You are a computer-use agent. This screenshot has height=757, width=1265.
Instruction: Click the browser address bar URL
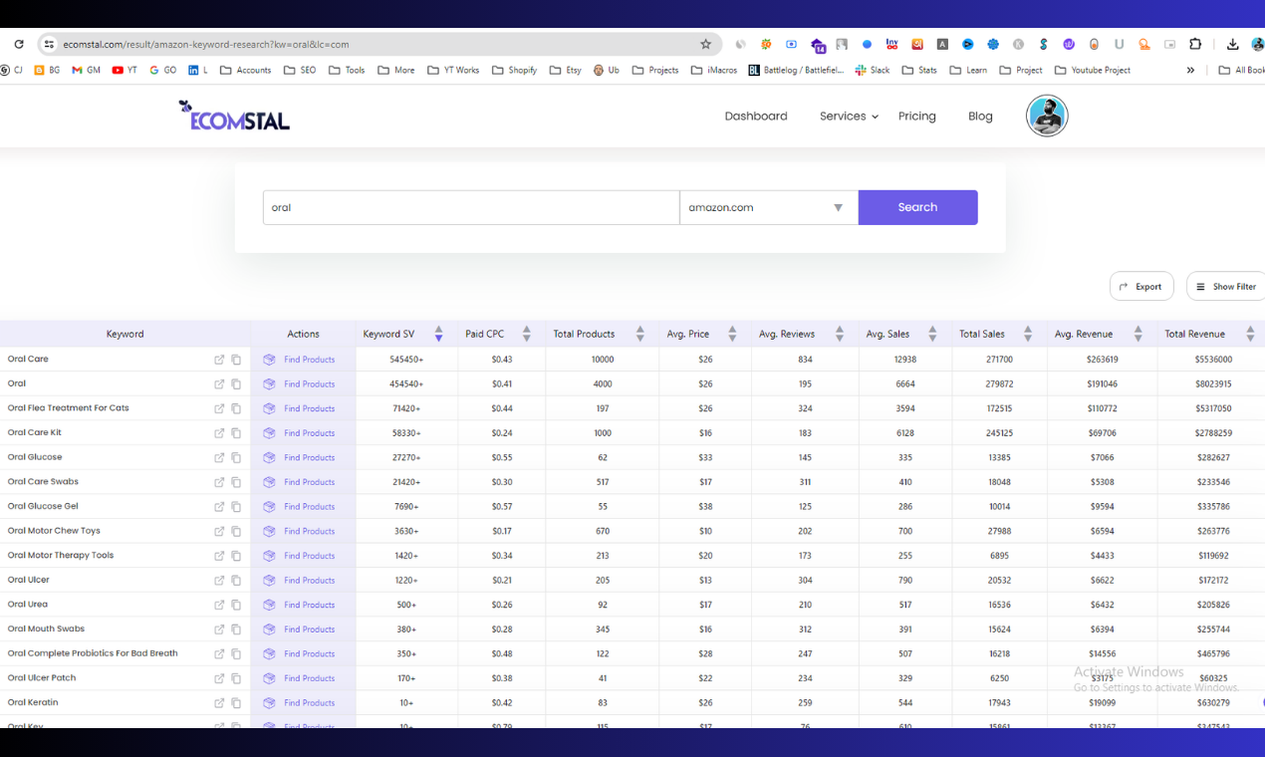tap(206, 44)
